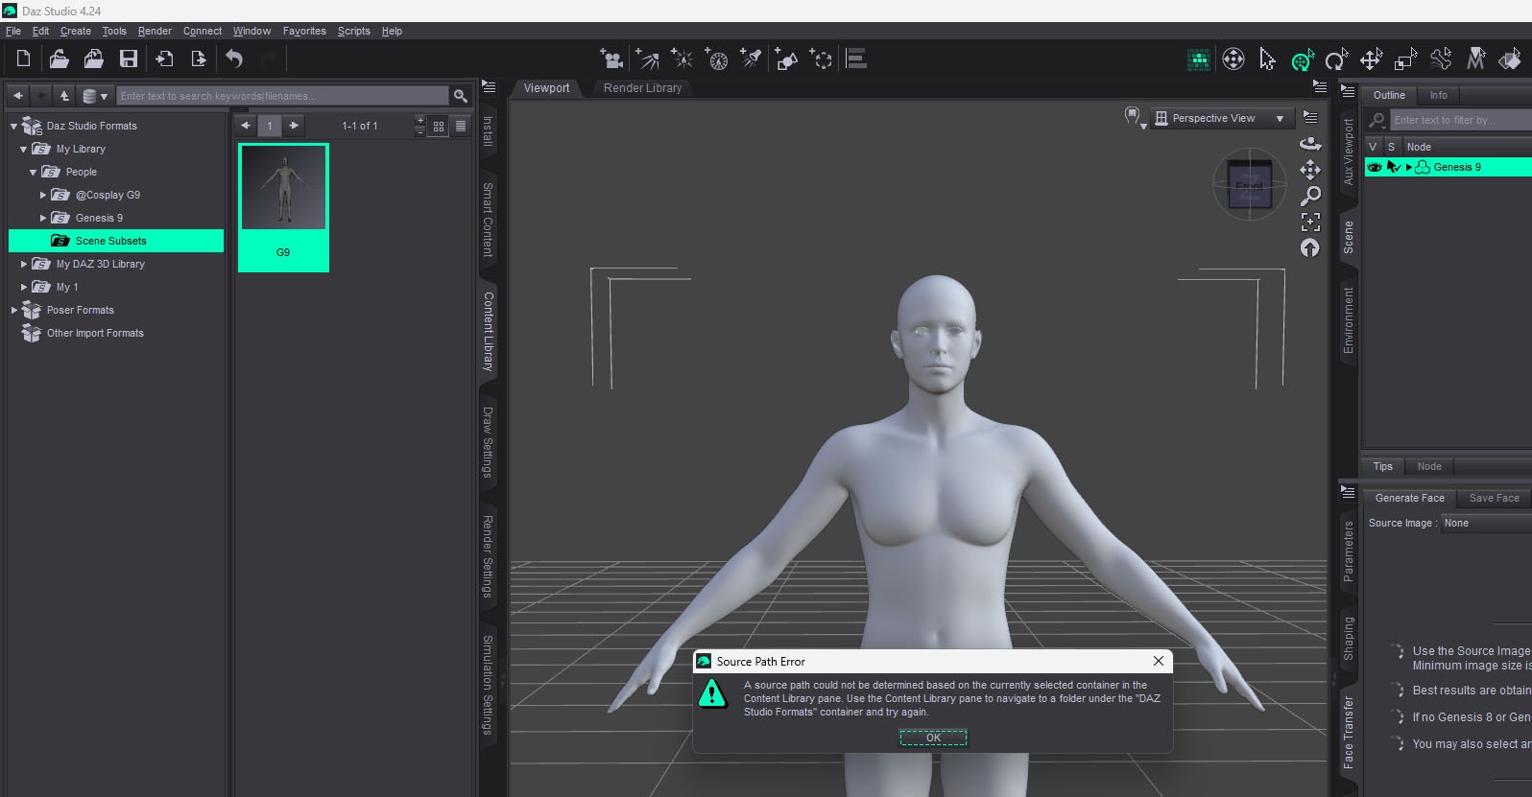This screenshot has width=1532, height=797.
Task: Select the Rotate tool
Action: [1336, 59]
